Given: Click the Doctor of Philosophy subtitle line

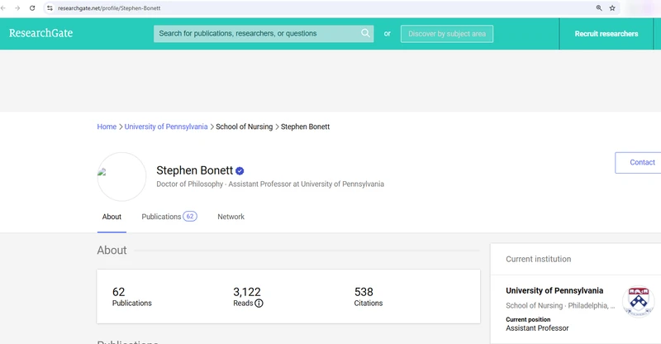Looking at the screenshot, I should click(270, 184).
